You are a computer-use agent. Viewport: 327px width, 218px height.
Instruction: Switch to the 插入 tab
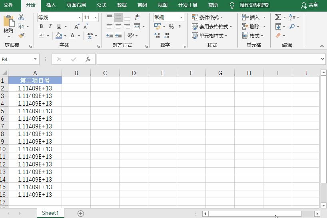coord(51,5)
